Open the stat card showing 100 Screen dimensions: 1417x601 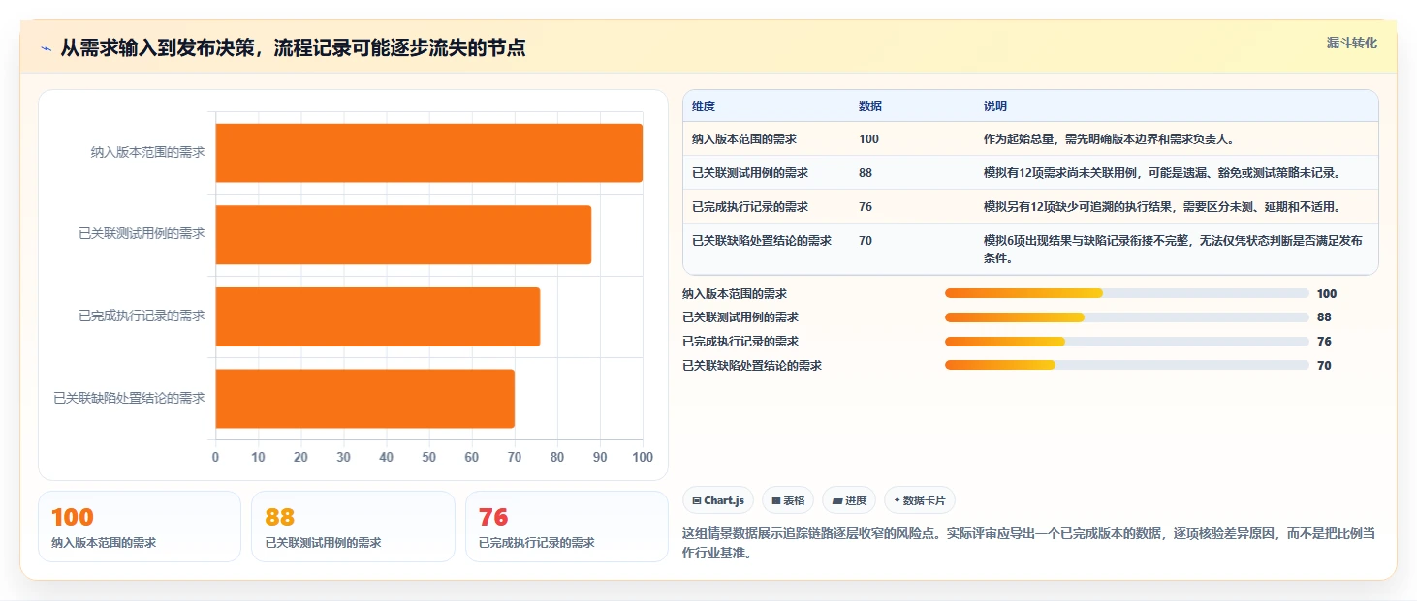point(140,526)
